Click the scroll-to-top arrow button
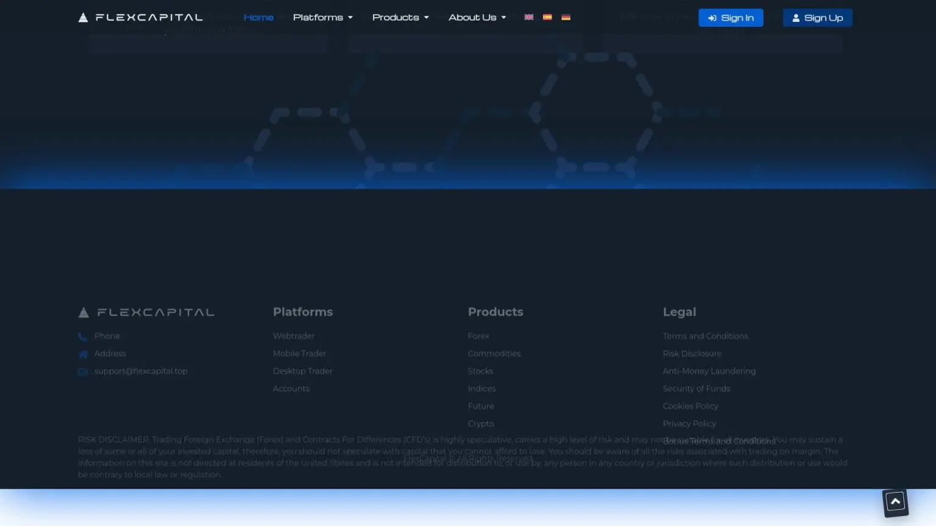Image resolution: width=936 pixels, height=526 pixels. tap(895, 502)
